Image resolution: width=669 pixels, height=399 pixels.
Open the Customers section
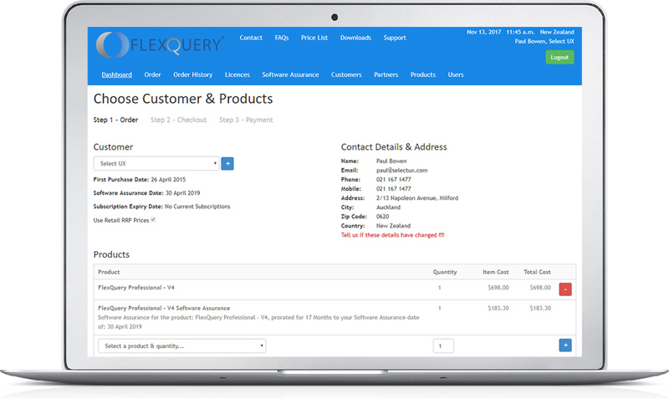[346, 74]
